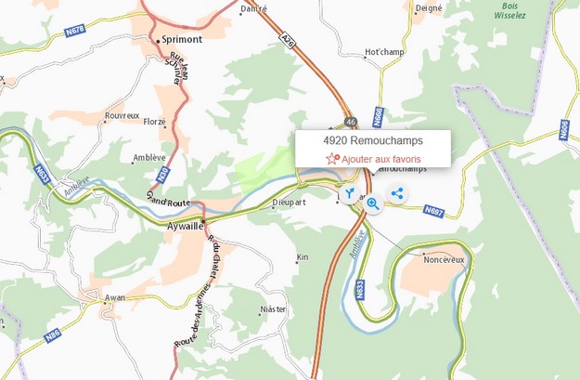Click the N606 road shield
Viewport: 580px width, 380px height.
tap(564, 130)
